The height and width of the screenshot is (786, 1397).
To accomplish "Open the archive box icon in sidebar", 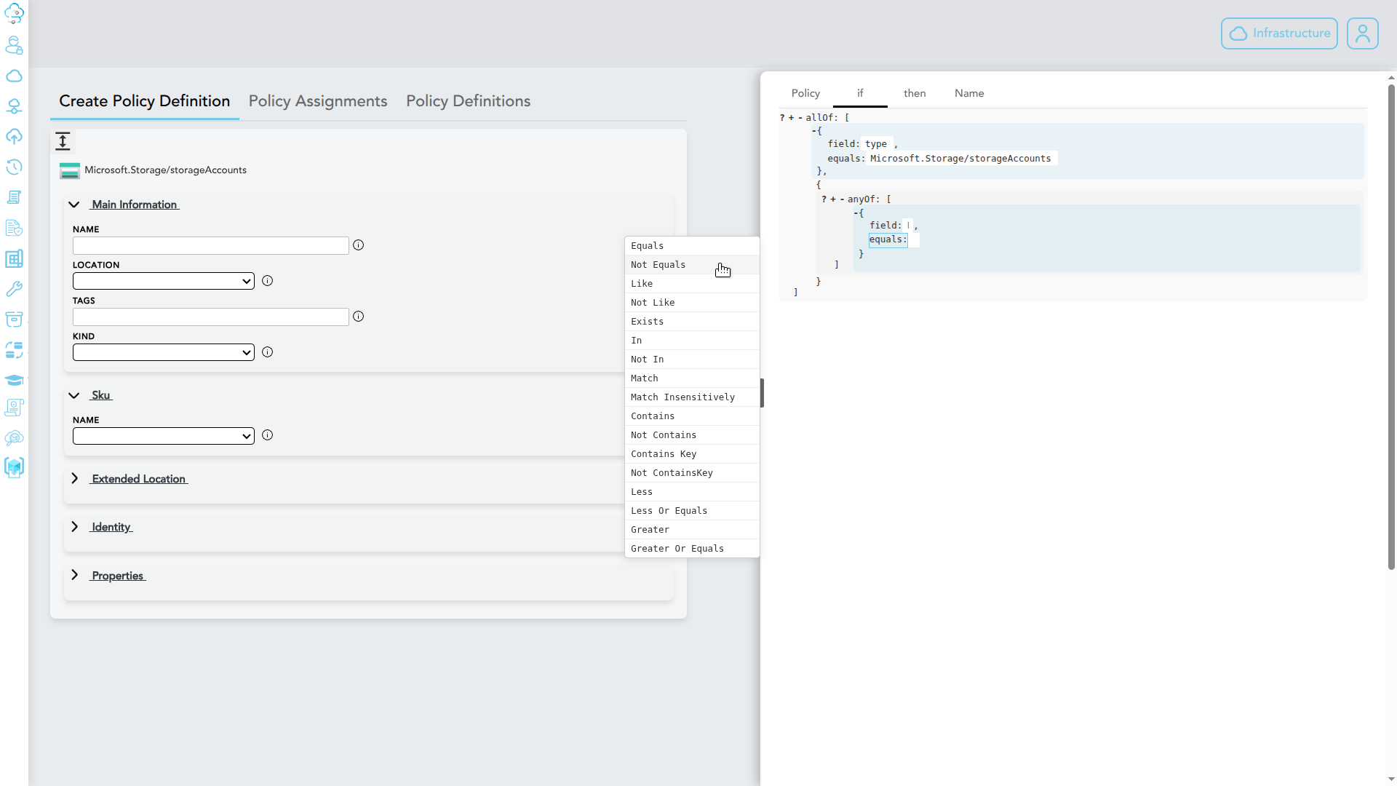I will point(14,319).
